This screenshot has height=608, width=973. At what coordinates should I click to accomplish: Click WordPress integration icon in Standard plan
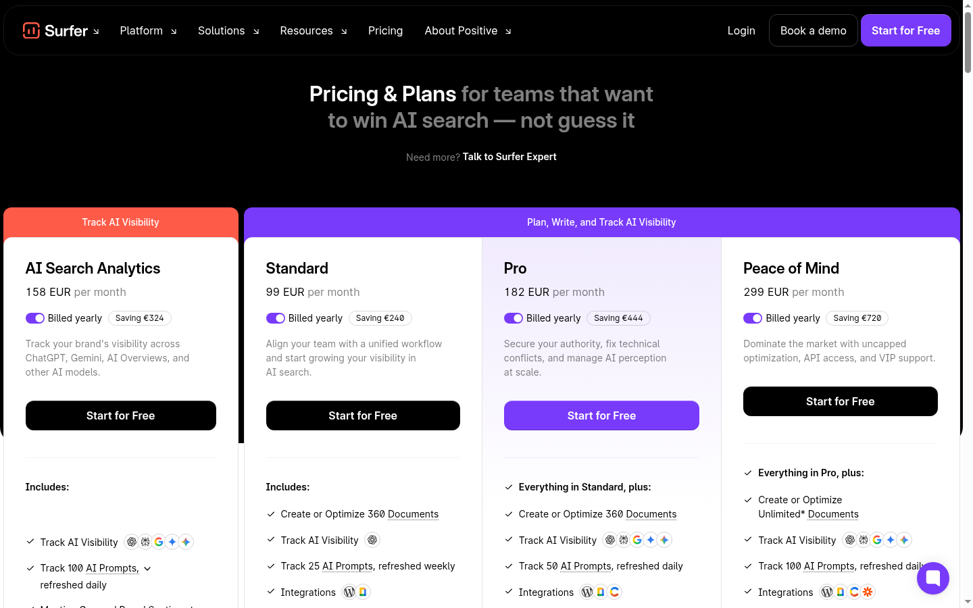click(349, 592)
